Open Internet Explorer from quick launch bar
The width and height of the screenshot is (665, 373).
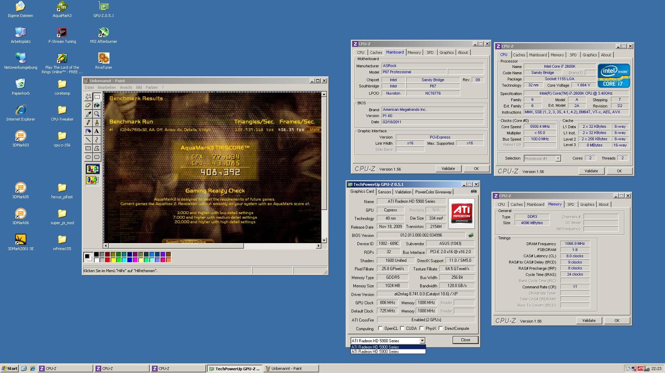click(x=32, y=368)
